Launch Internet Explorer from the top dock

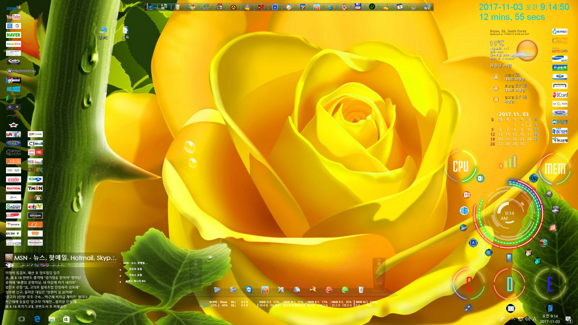tap(206, 7)
